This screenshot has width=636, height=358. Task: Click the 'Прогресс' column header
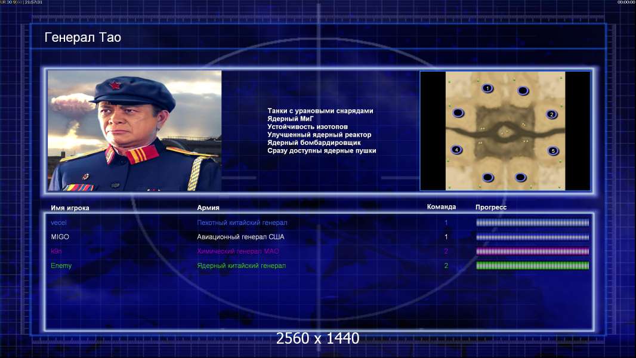click(491, 207)
